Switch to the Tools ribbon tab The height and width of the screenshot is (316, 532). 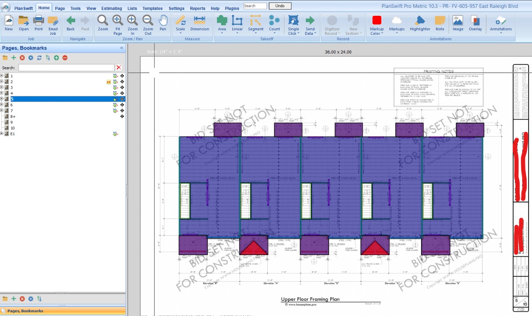[76, 8]
